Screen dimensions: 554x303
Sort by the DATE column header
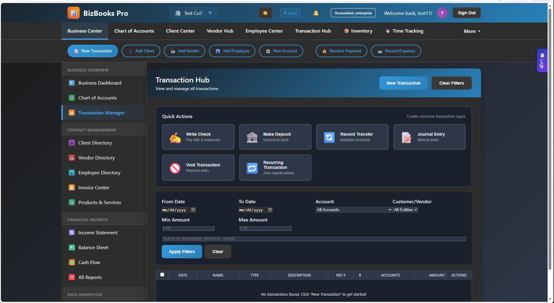[x=183, y=275]
